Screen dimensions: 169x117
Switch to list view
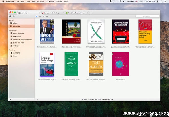[x=40, y=16]
